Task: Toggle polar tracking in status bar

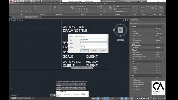Action: (x=111, y=99)
